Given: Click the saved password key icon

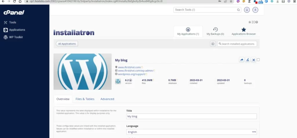Looking at the screenshot, I should (220, 1).
